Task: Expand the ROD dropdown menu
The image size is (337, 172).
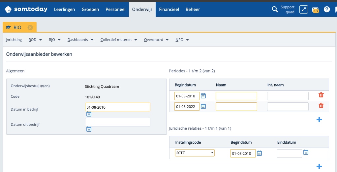Action: (35, 40)
